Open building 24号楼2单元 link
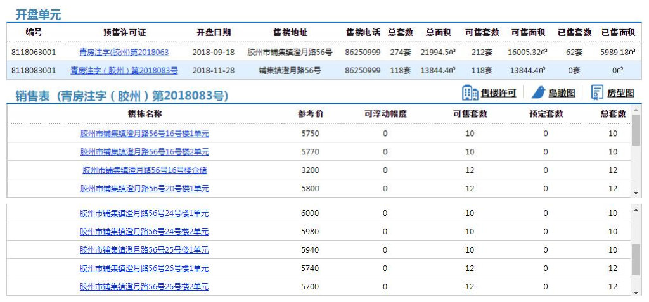Viewport: 649px width, 302px height. [x=145, y=232]
